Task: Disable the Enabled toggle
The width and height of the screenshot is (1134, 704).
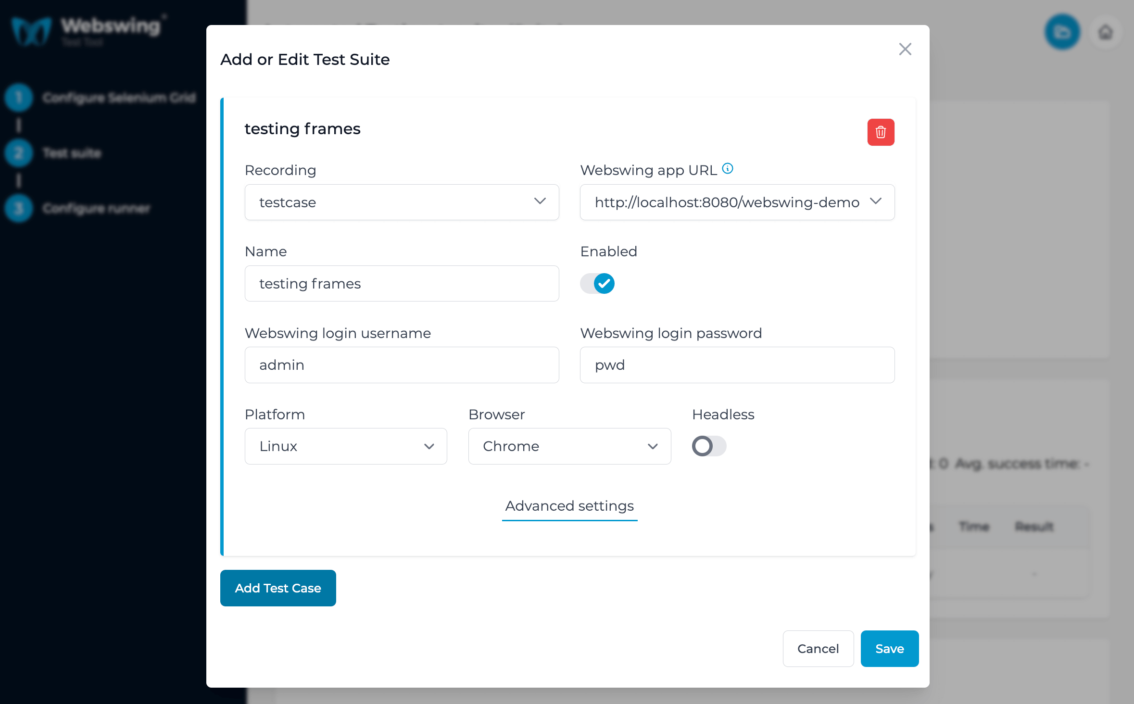Action: click(597, 283)
